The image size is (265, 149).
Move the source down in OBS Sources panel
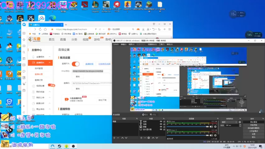(x=157, y=138)
